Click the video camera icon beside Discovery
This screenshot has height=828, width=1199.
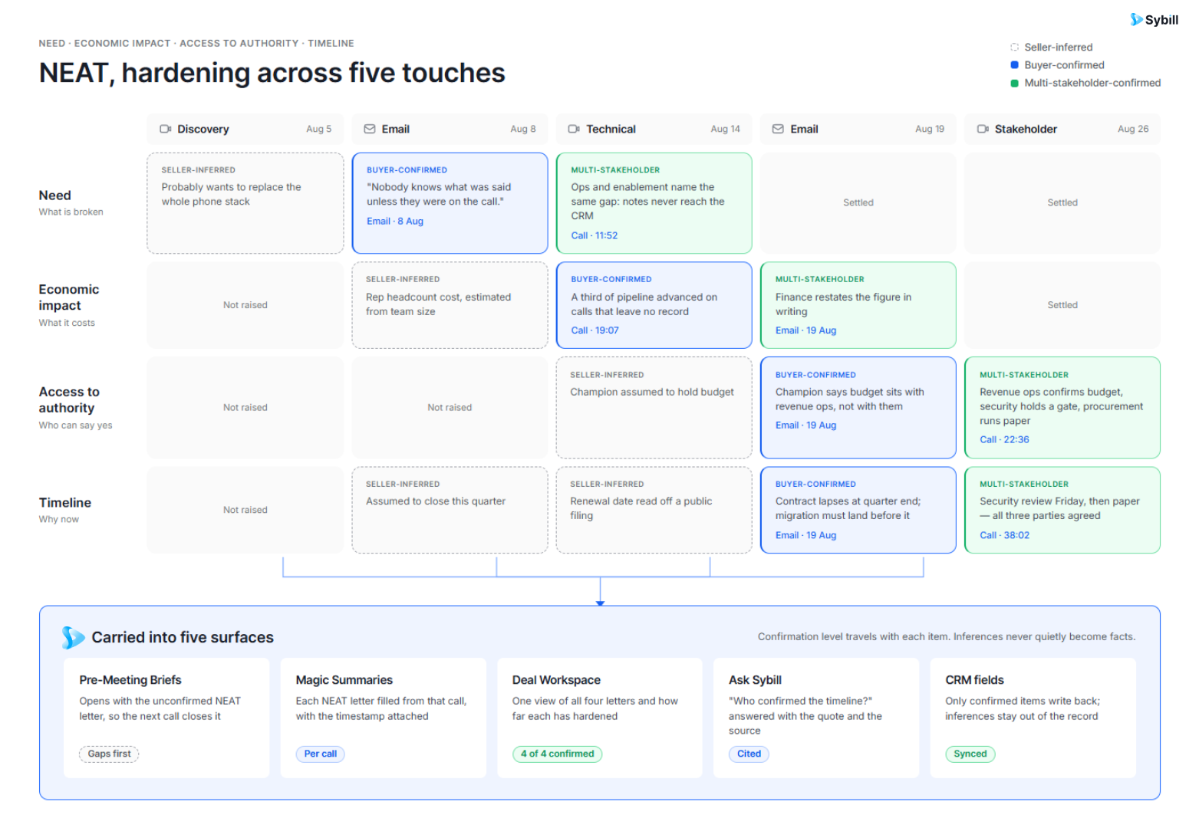coord(165,129)
